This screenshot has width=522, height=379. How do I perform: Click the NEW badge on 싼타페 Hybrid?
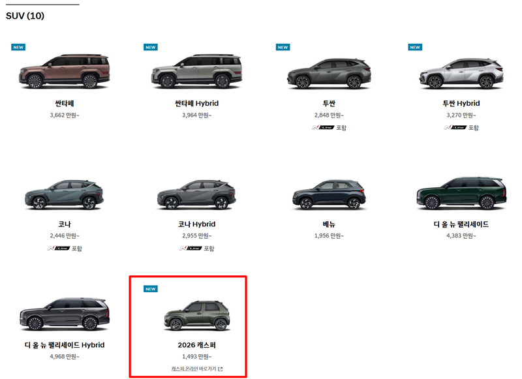[151, 47]
